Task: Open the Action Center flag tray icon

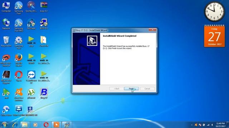Action: point(200,125)
